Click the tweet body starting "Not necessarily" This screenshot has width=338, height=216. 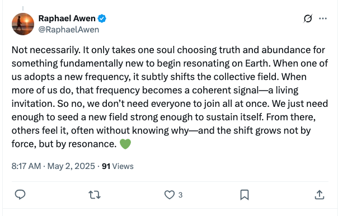(x=170, y=97)
